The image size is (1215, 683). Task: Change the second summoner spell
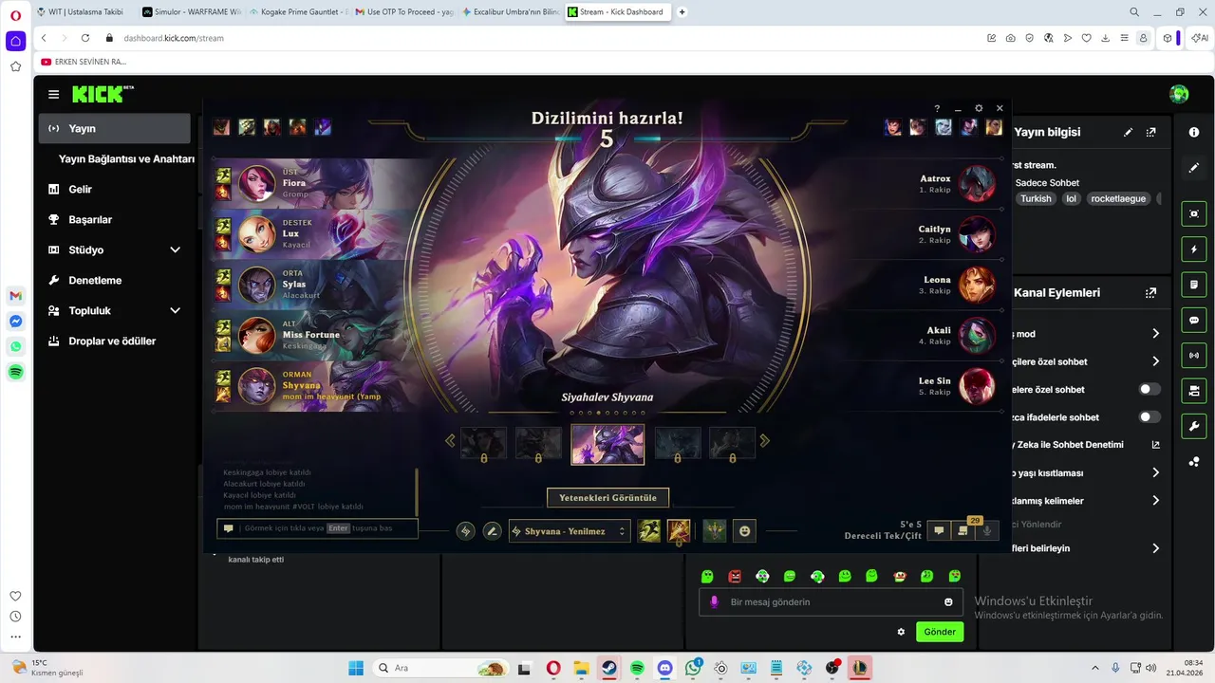pyautogui.click(x=678, y=531)
